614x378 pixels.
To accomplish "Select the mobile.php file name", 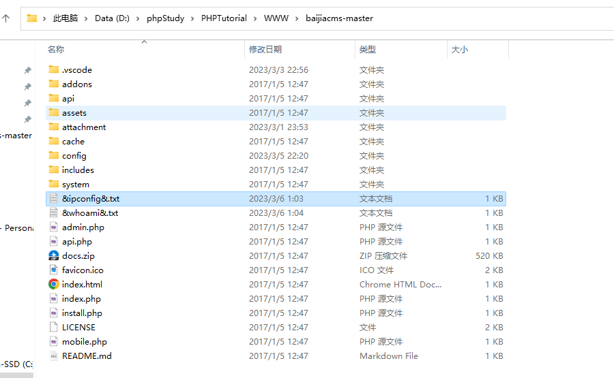I will click(84, 342).
